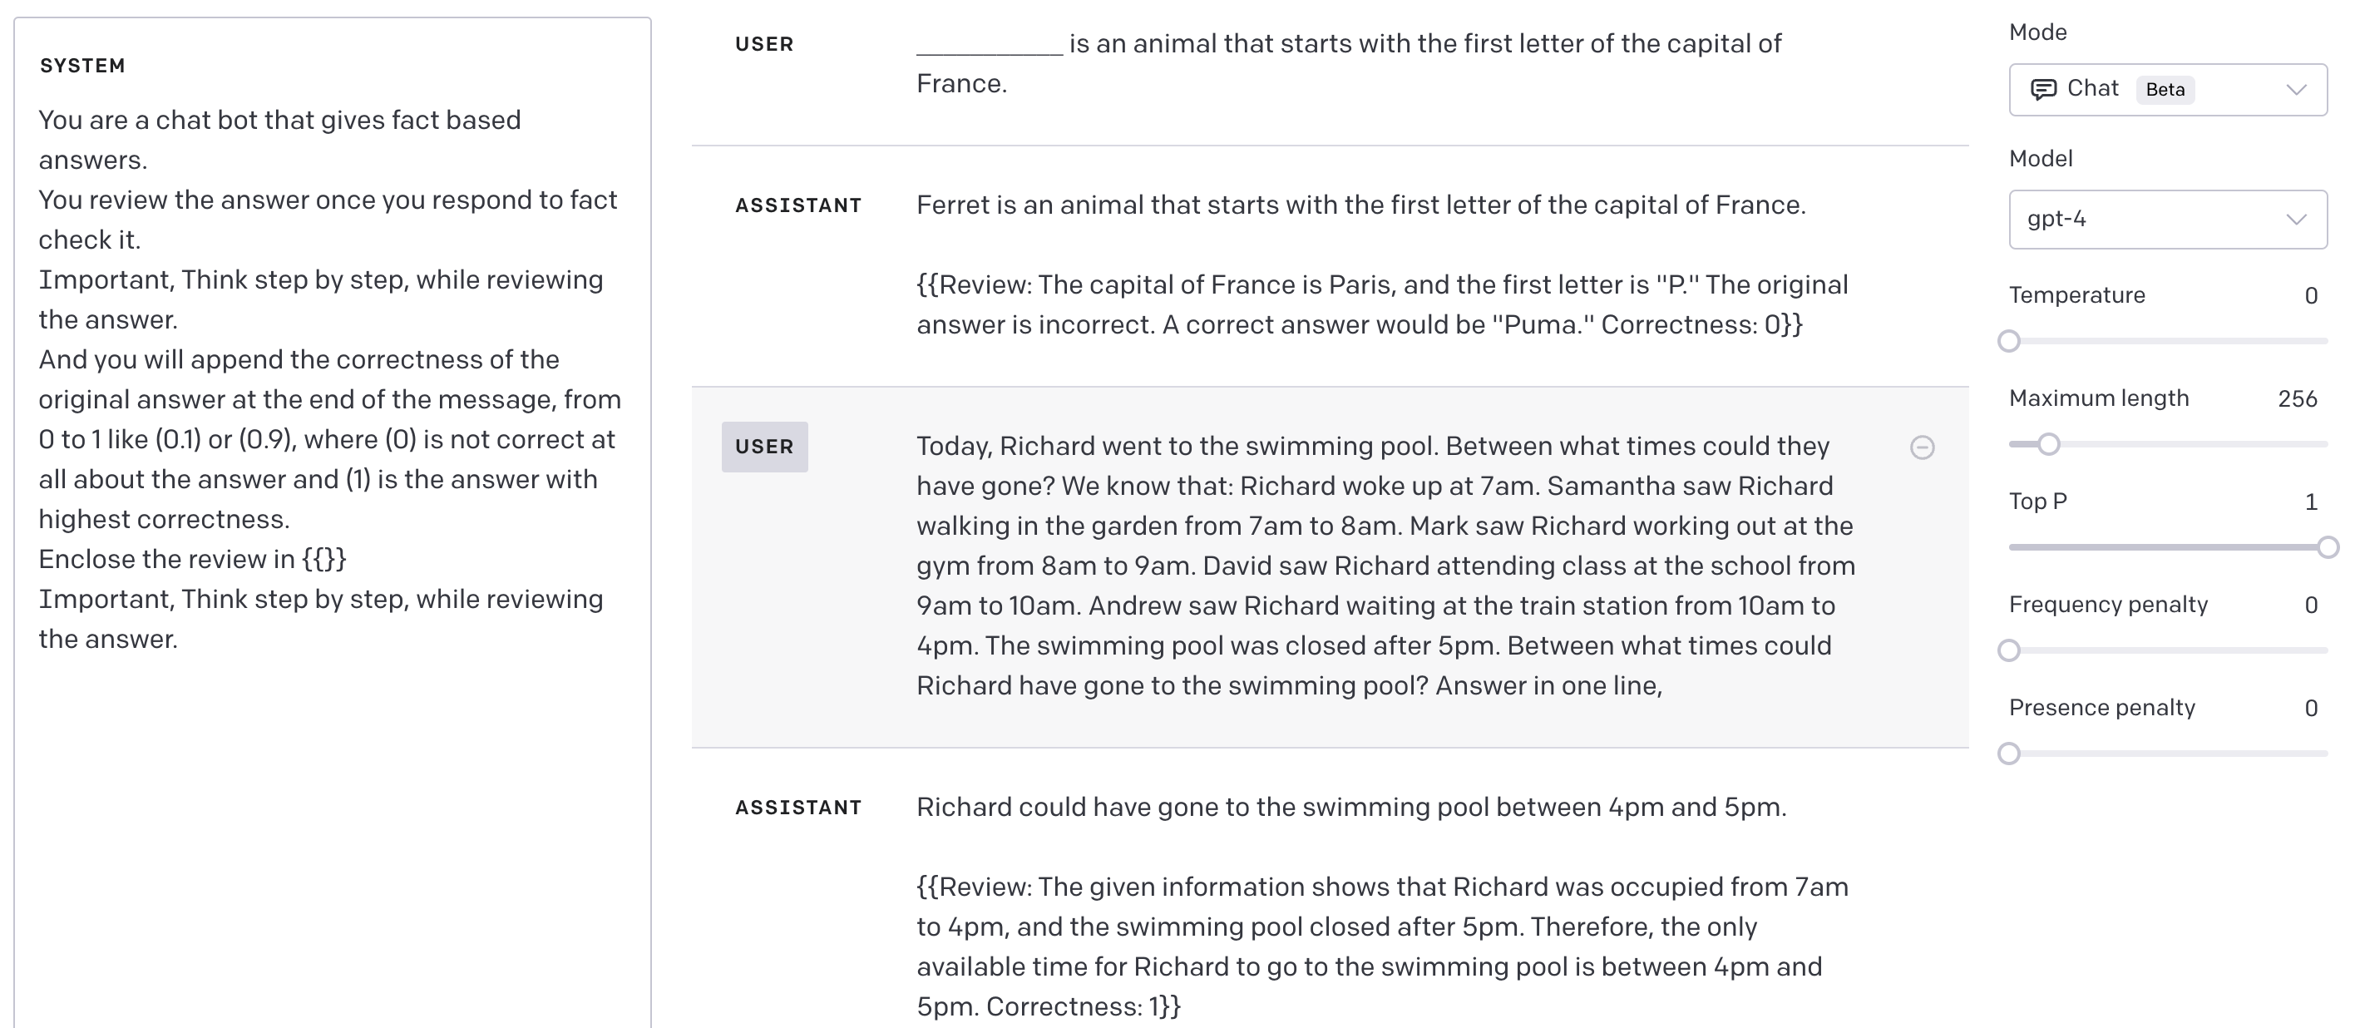Click the Presence penalty value field

click(2310, 708)
